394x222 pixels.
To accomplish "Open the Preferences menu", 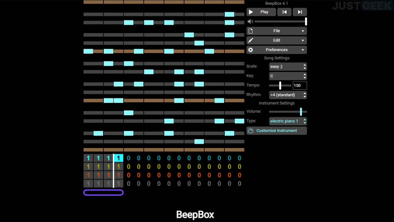I will (x=277, y=50).
